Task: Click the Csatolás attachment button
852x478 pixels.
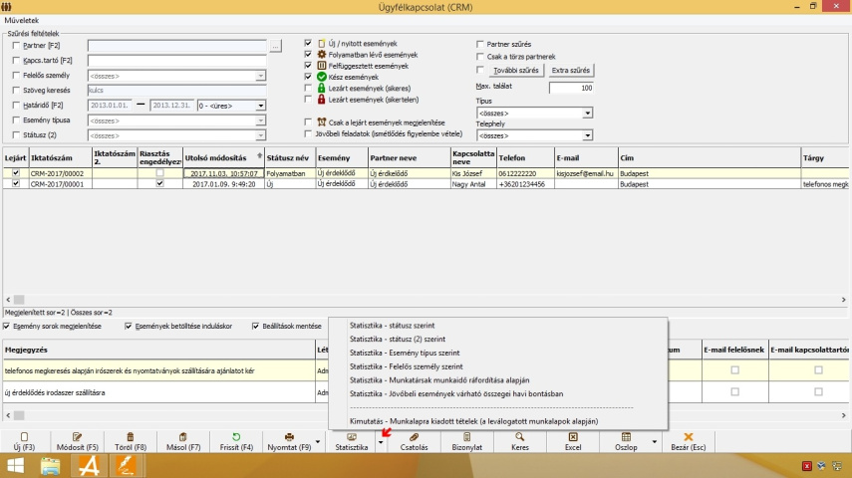Action: 414,441
